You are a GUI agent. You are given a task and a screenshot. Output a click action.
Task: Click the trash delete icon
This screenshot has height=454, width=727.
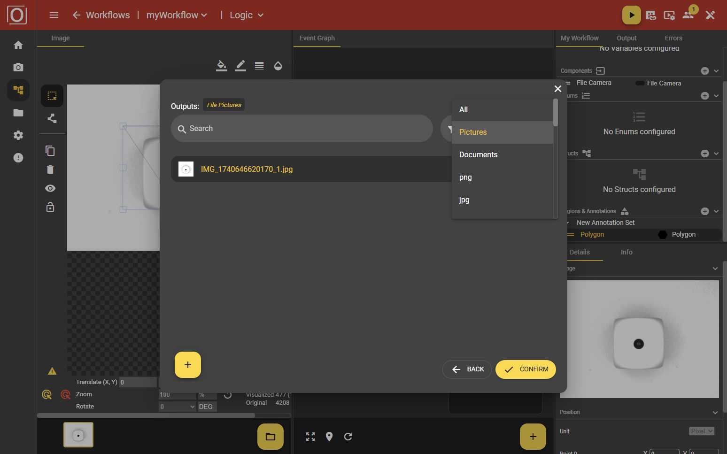(50, 169)
